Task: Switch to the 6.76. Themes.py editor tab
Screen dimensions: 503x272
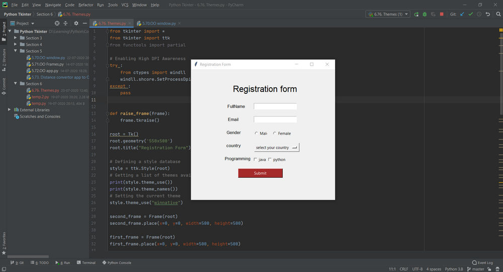Action: coord(112,24)
